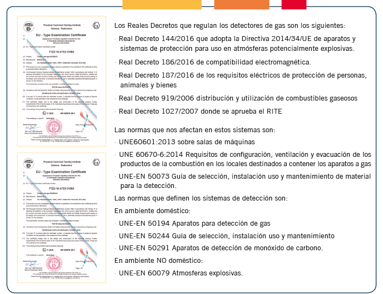This screenshot has height=294, width=383.
Task: Click the UNE-EN 60079 Atmosferas explosivas item
Action: (x=181, y=273)
